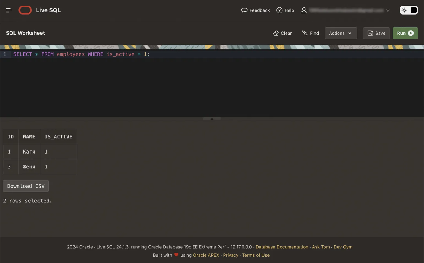The image size is (424, 263).
Task: Click the Clear eraser icon
Action: pos(275,33)
